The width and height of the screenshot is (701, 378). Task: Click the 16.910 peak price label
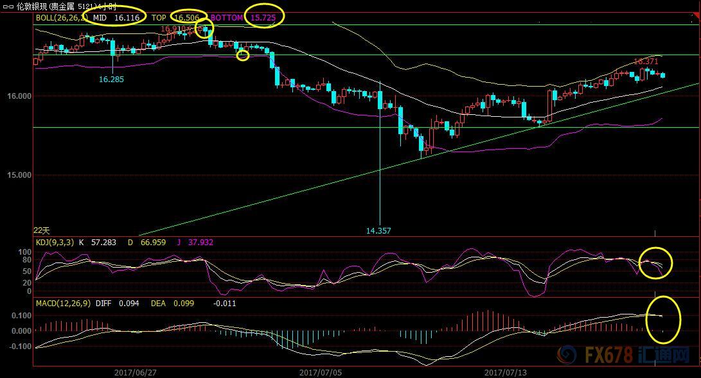(x=173, y=29)
